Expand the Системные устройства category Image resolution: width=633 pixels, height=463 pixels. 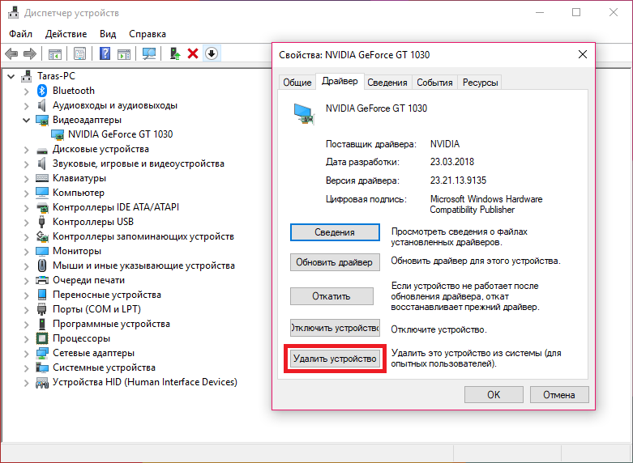26,368
